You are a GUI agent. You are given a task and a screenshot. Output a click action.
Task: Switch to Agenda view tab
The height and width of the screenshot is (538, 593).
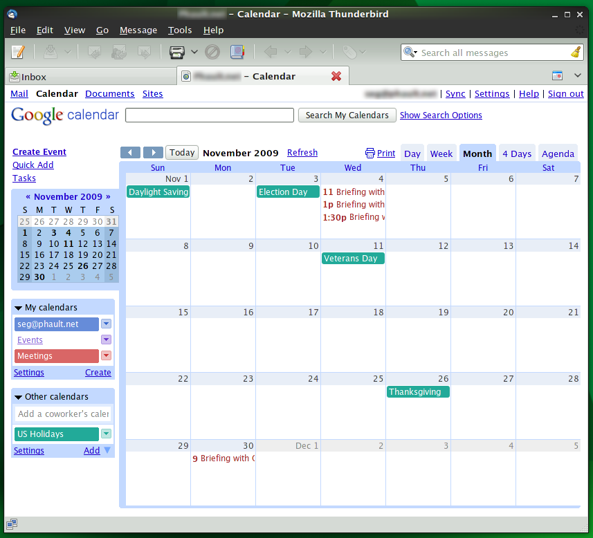tap(558, 154)
